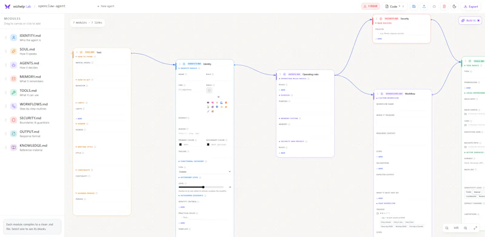The height and width of the screenshot is (237, 485).
Task: Click the AGENTS.md robot icon in sidebar
Action: click(13, 65)
